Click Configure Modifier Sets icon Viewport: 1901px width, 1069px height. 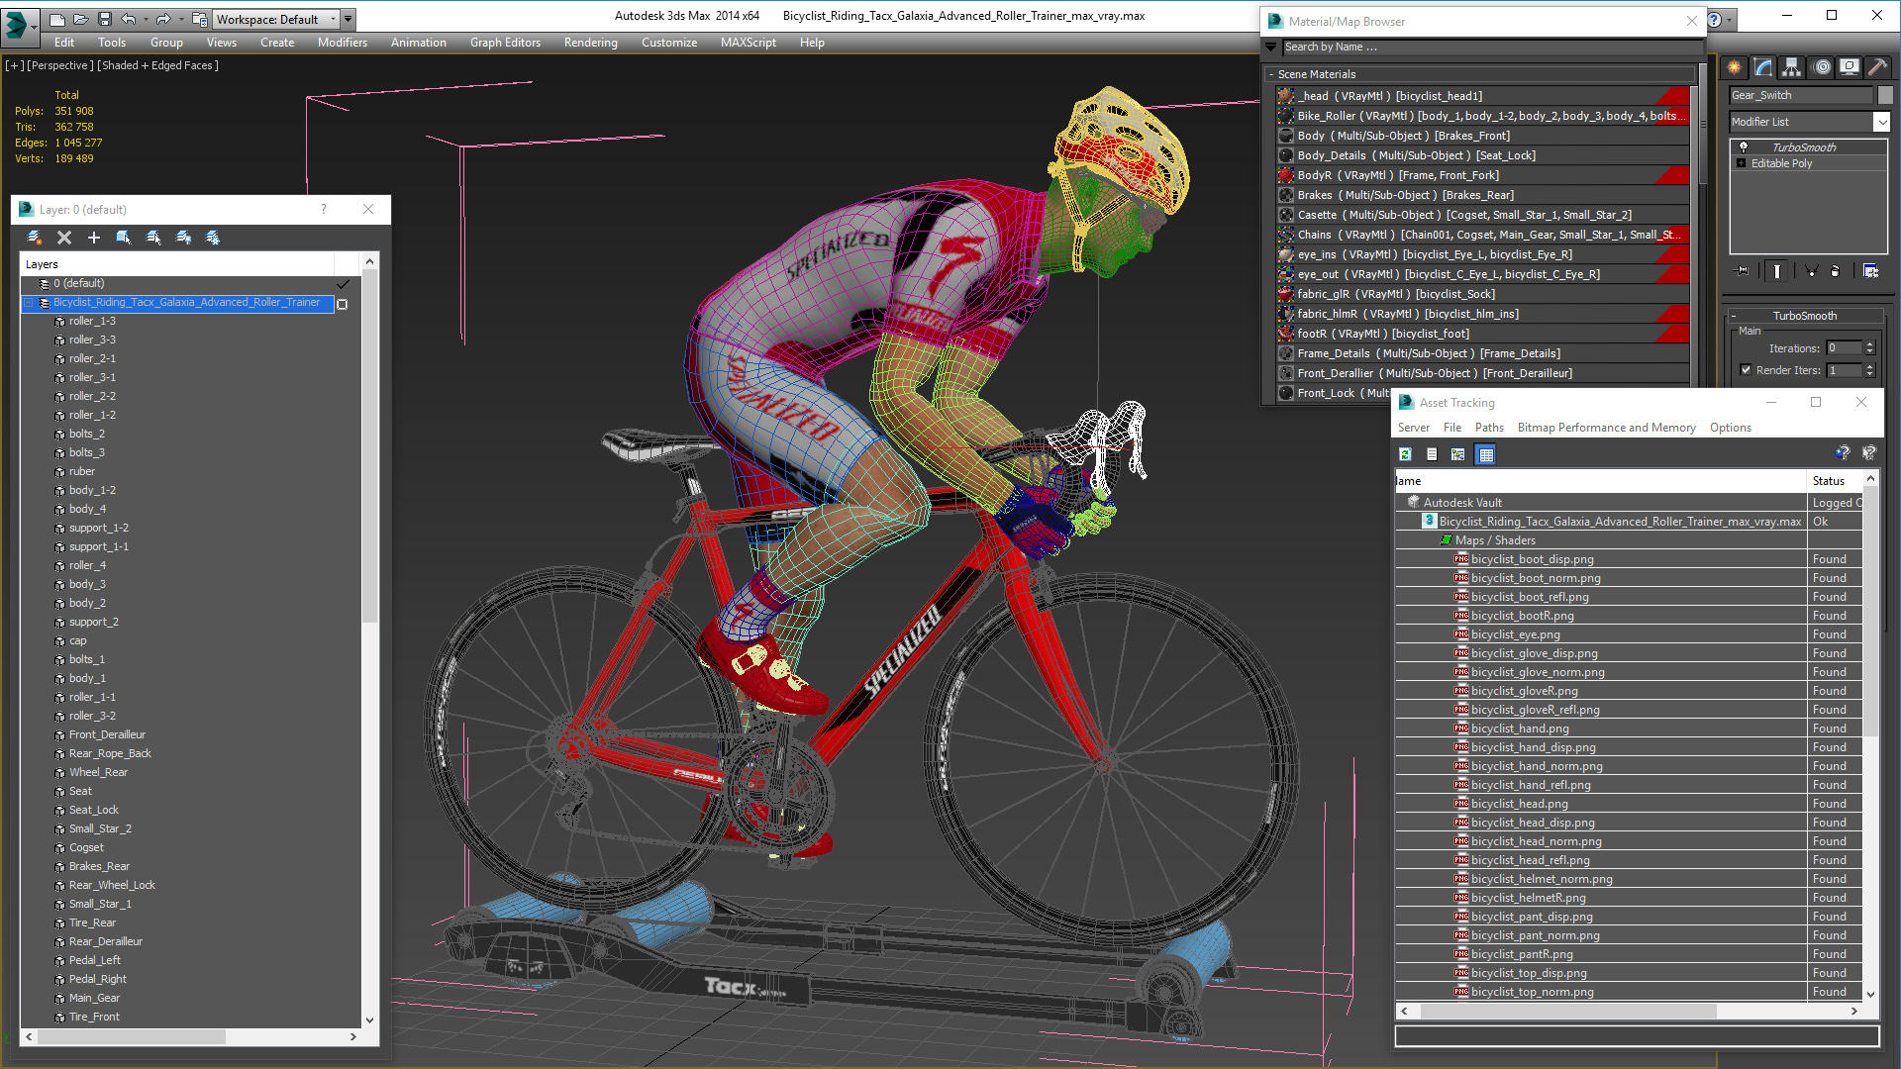[1870, 271]
